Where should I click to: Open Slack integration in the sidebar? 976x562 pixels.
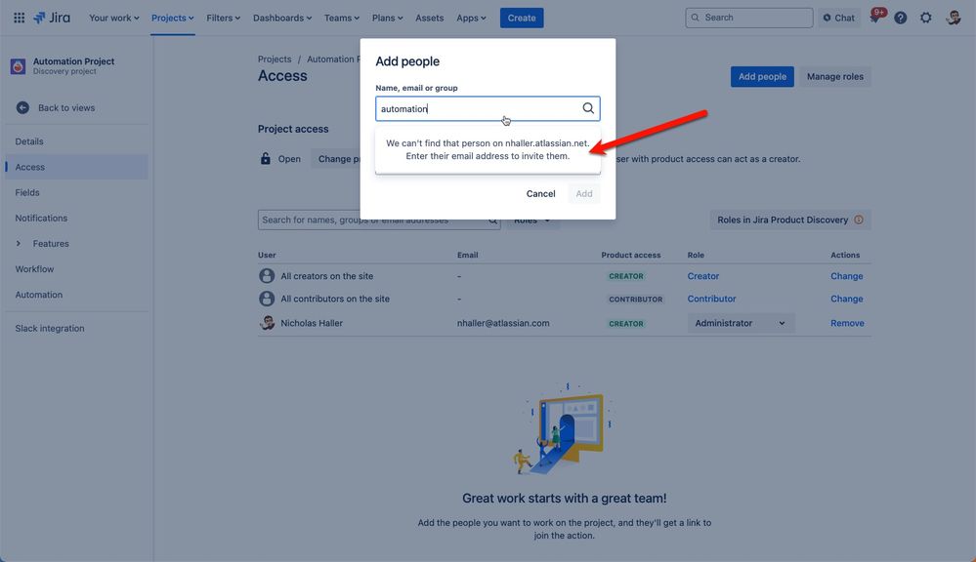[x=50, y=328]
